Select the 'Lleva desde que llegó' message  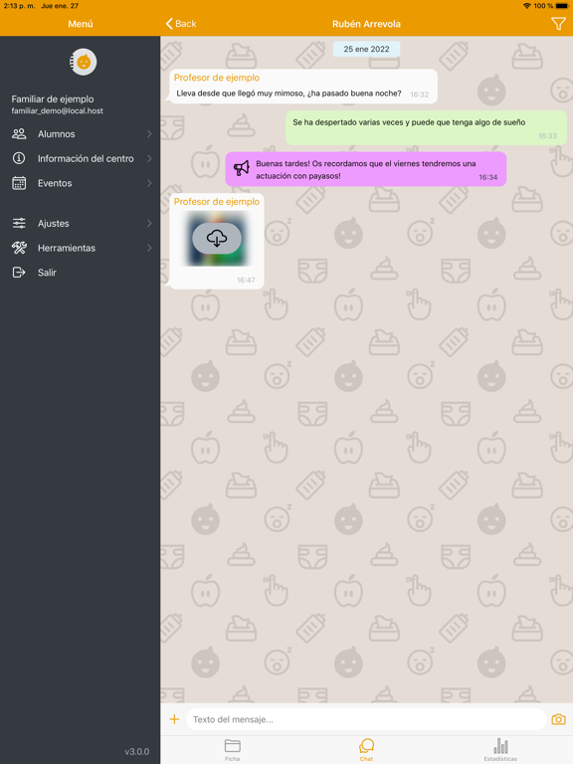pyautogui.click(x=302, y=87)
